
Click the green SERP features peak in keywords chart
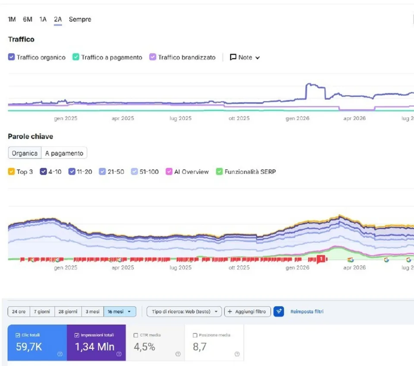coord(337,248)
